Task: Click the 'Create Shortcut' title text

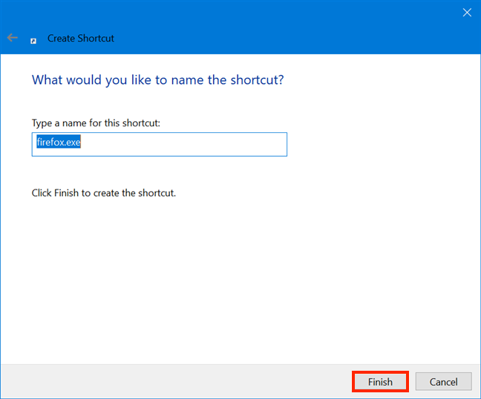Action: pyautogui.click(x=81, y=39)
